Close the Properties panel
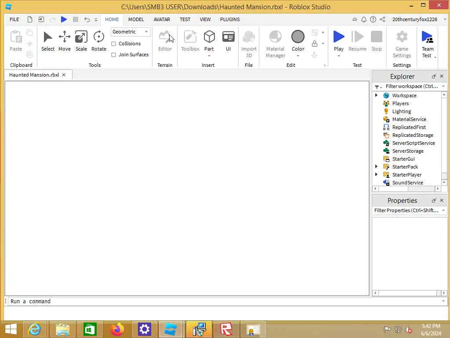This screenshot has height=338, width=450. pos(442,200)
